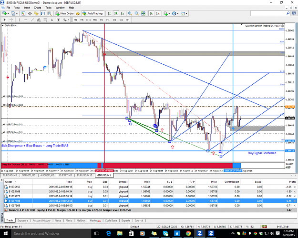Open the Account History terminal tab

coord(41,220)
